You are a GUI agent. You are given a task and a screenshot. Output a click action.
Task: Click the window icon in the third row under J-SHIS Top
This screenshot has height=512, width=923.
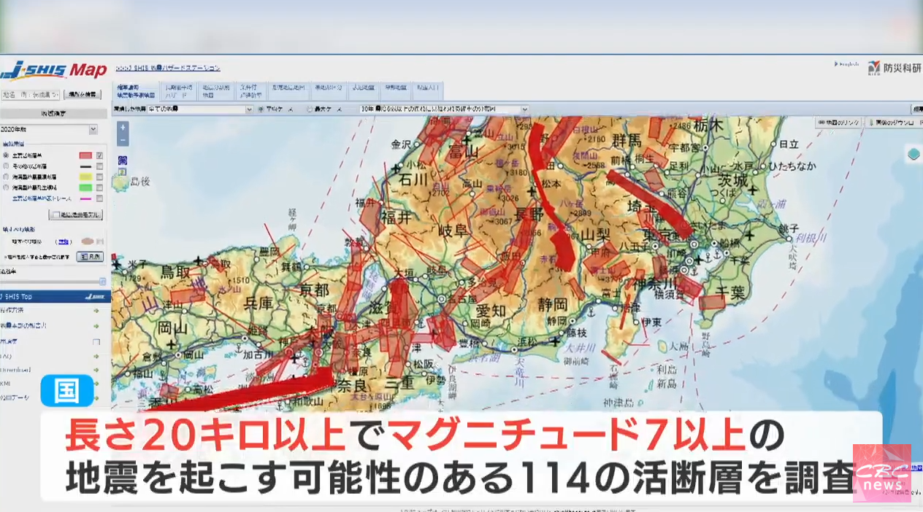pyautogui.click(x=96, y=341)
